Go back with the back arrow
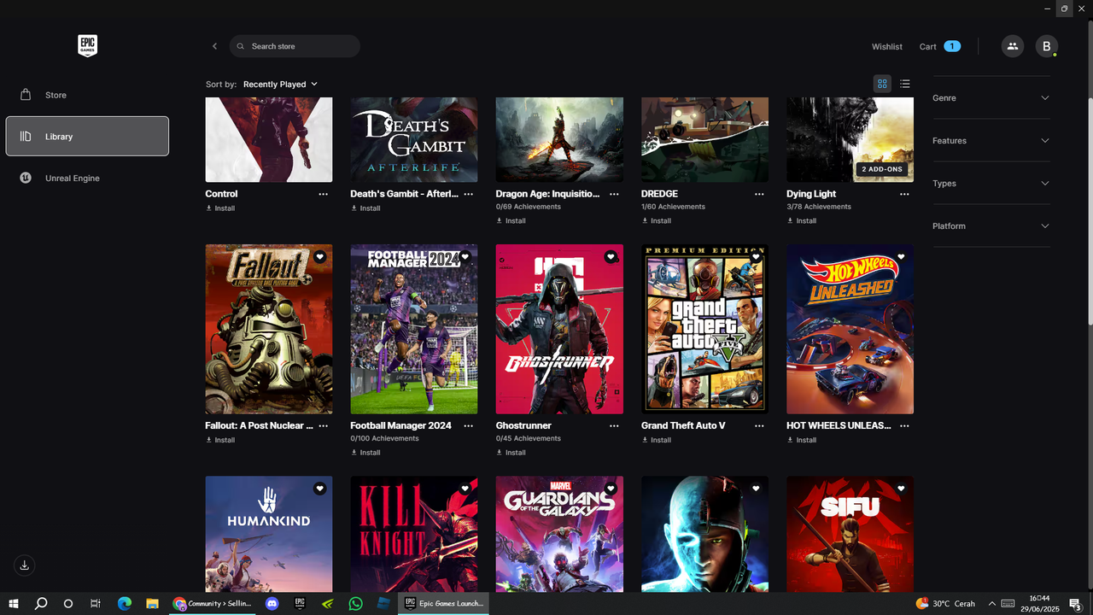1093x615 pixels. pyautogui.click(x=214, y=46)
